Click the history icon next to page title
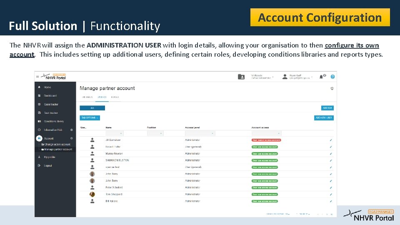Image resolution: width=400 pixels, height=225 pixels. 332,88
